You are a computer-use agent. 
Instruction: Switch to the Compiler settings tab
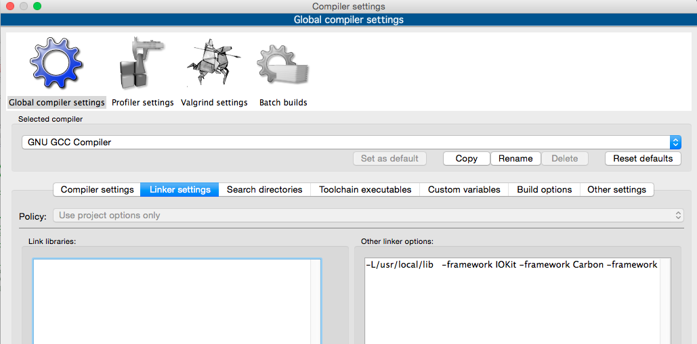coord(97,189)
